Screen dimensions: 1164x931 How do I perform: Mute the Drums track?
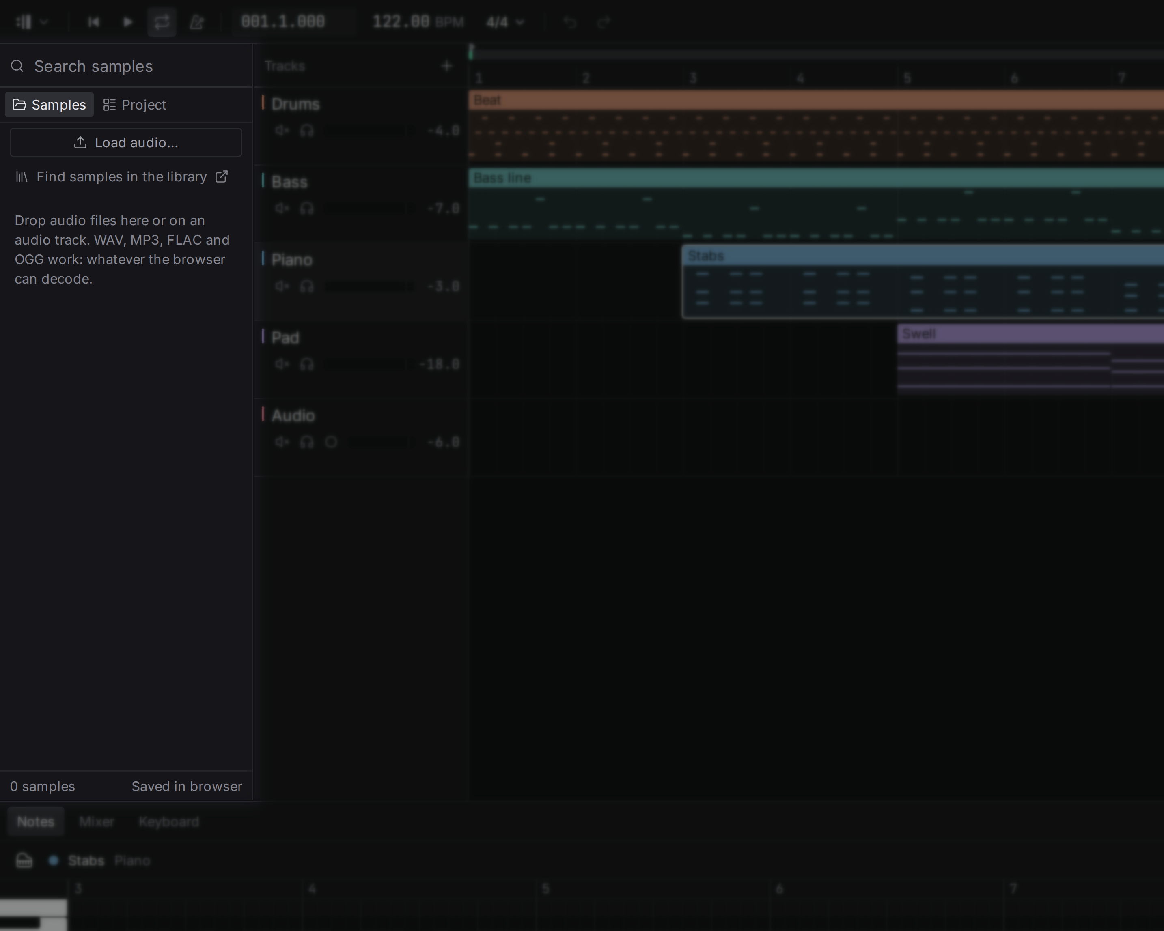(x=282, y=131)
